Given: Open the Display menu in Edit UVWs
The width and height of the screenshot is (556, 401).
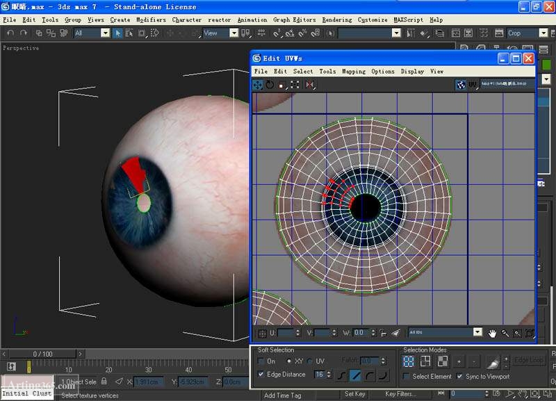Looking at the screenshot, I should (x=412, y=72).
